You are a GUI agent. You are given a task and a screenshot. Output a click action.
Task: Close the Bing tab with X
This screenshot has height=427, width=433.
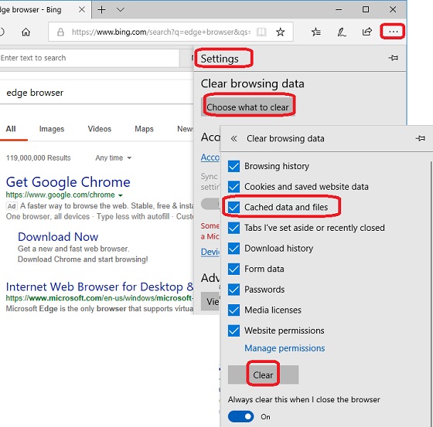coord(82,10)
